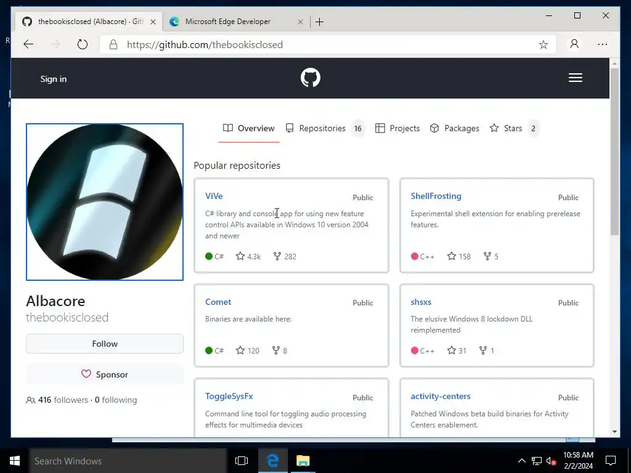Open the ToggleSysFx repository link
Screen dimensions: 631x473
tap(229, 396)
